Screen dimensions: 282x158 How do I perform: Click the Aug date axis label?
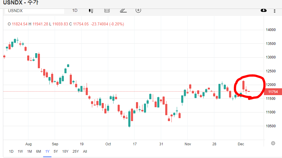pyautogui.click(x=28, y=144)
